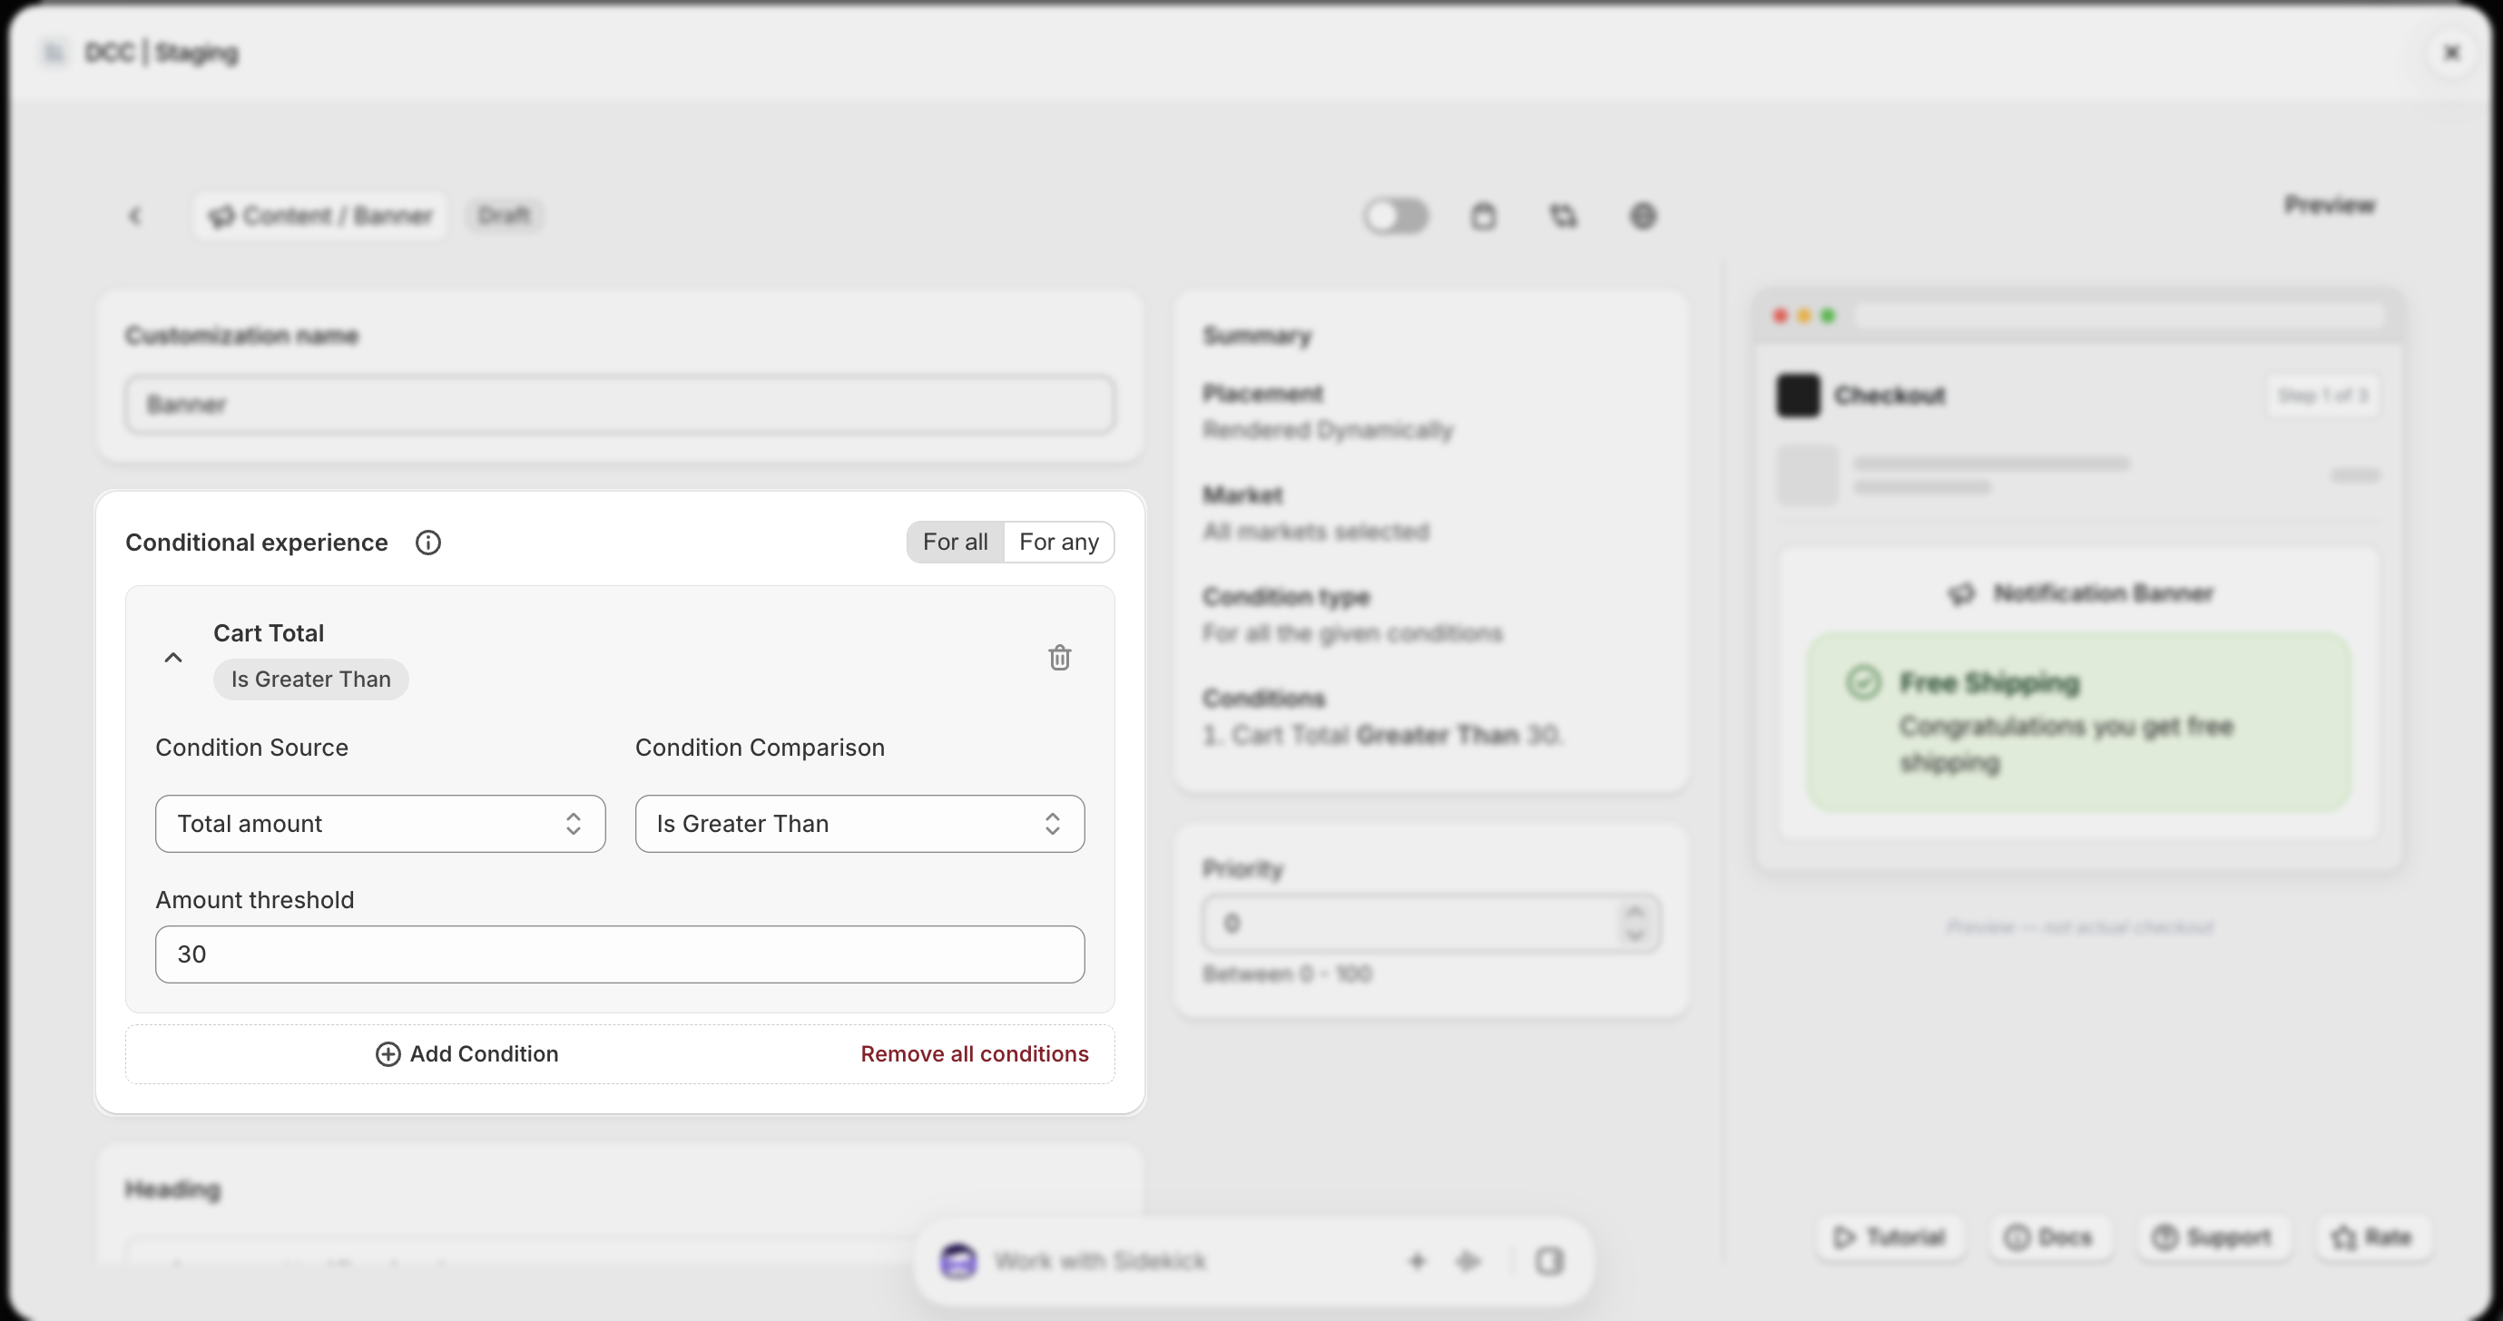
Task: Select the For all option
Action: 955,542
